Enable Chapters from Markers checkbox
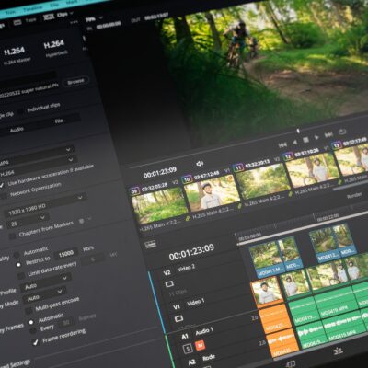Image resolution: width=368 pixels, height=368 pixels. 12,236
